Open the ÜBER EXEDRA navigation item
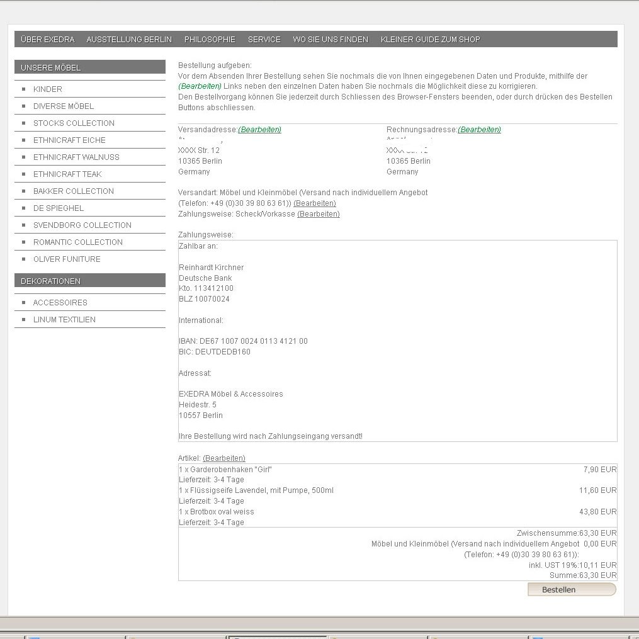 (47, 39)
